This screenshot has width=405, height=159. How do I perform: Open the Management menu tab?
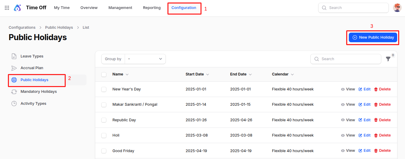pyautogui.click(x=120, y=8)
